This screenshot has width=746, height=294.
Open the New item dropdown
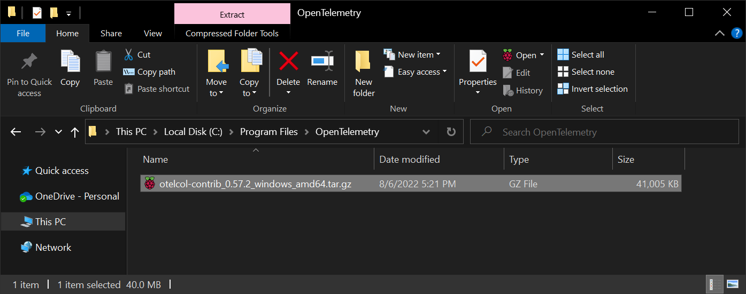point(412,54)
